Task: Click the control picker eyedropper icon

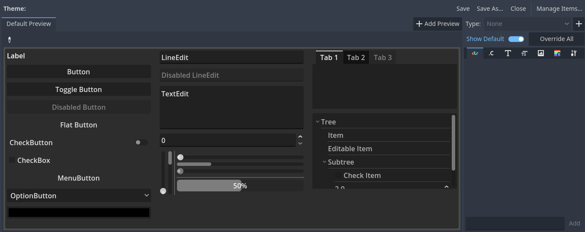Action: point(10,40)
